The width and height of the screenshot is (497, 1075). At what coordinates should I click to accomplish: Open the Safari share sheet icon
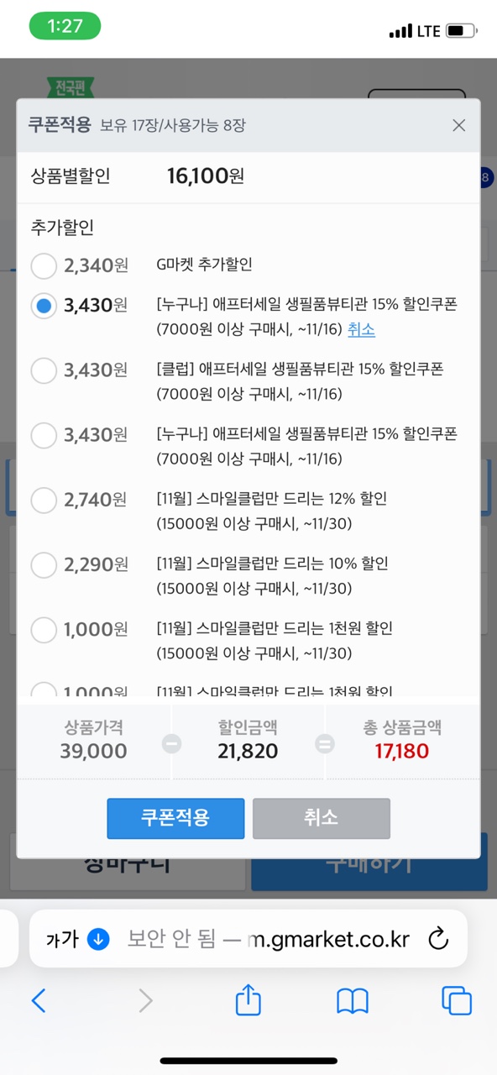click(x=248, y=999)
